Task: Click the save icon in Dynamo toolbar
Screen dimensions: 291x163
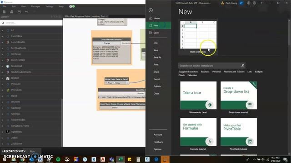Action: [x=19, y=12]
